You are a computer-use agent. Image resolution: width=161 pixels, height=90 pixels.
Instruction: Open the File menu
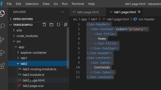[9, 4]
